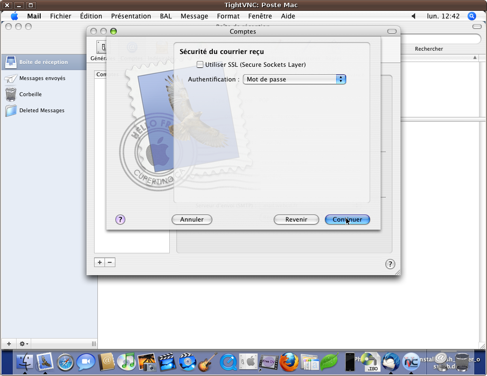Toggle the Comptes window toolbar pill button
Viewport: 487px width, 376px height.
point(392,31)
